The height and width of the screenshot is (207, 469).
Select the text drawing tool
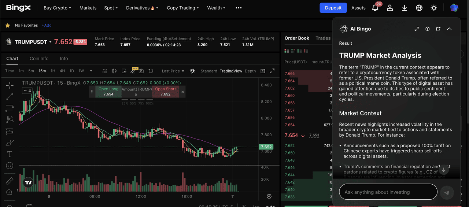[10, 154]
